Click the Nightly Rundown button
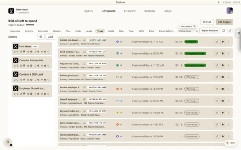The height and width of the screenshot is (150, 241). [x=209, y=31]
